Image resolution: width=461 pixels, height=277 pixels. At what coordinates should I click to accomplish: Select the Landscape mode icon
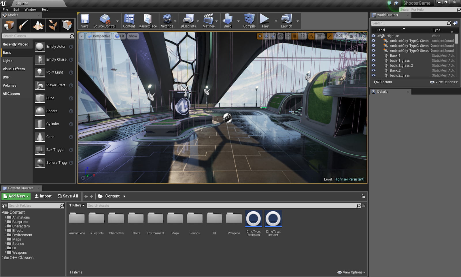pyautogui.click(x=38, y=25)
